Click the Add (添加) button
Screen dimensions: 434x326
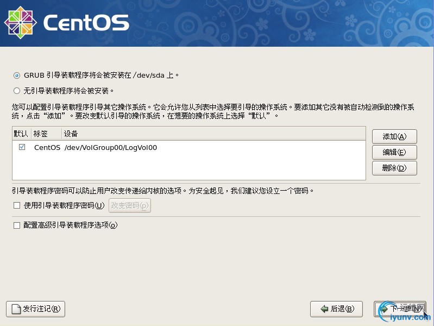point(394,136)
